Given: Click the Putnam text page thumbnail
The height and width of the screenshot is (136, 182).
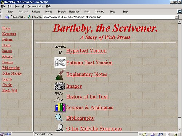Looking at the screenshot, I should (x=60, y=62).
